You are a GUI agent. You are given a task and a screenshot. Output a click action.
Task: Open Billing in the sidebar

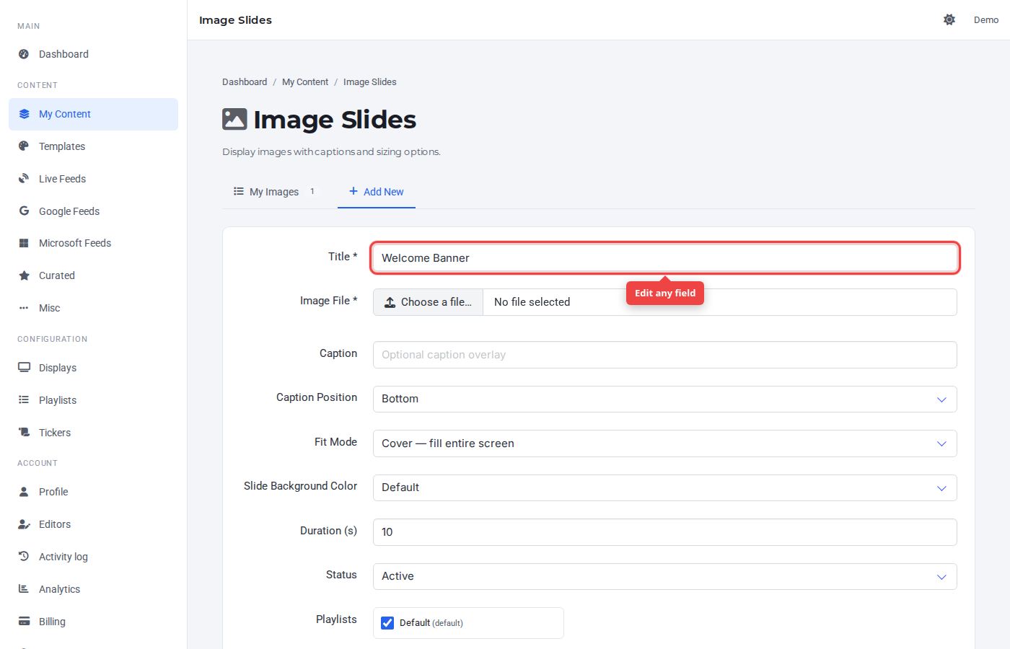94,622
